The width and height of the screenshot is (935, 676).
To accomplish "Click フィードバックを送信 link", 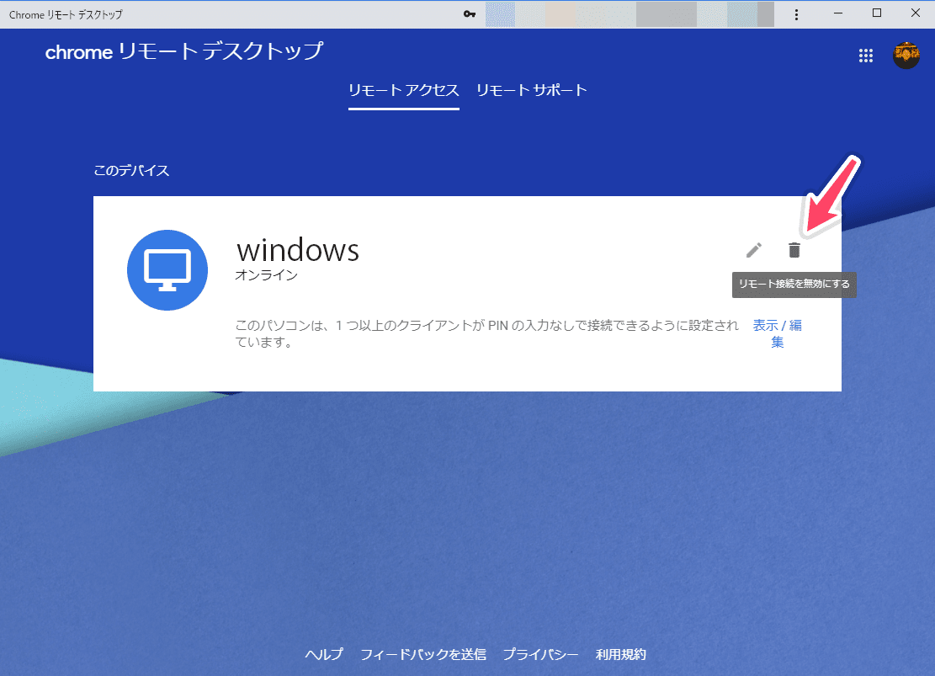I will pyautogui.click(x=423, y=654).
